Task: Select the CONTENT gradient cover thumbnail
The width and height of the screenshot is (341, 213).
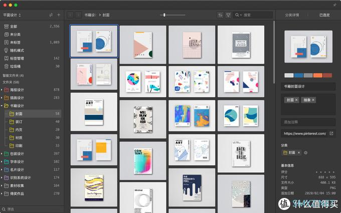Action: [x=143, y=161]
